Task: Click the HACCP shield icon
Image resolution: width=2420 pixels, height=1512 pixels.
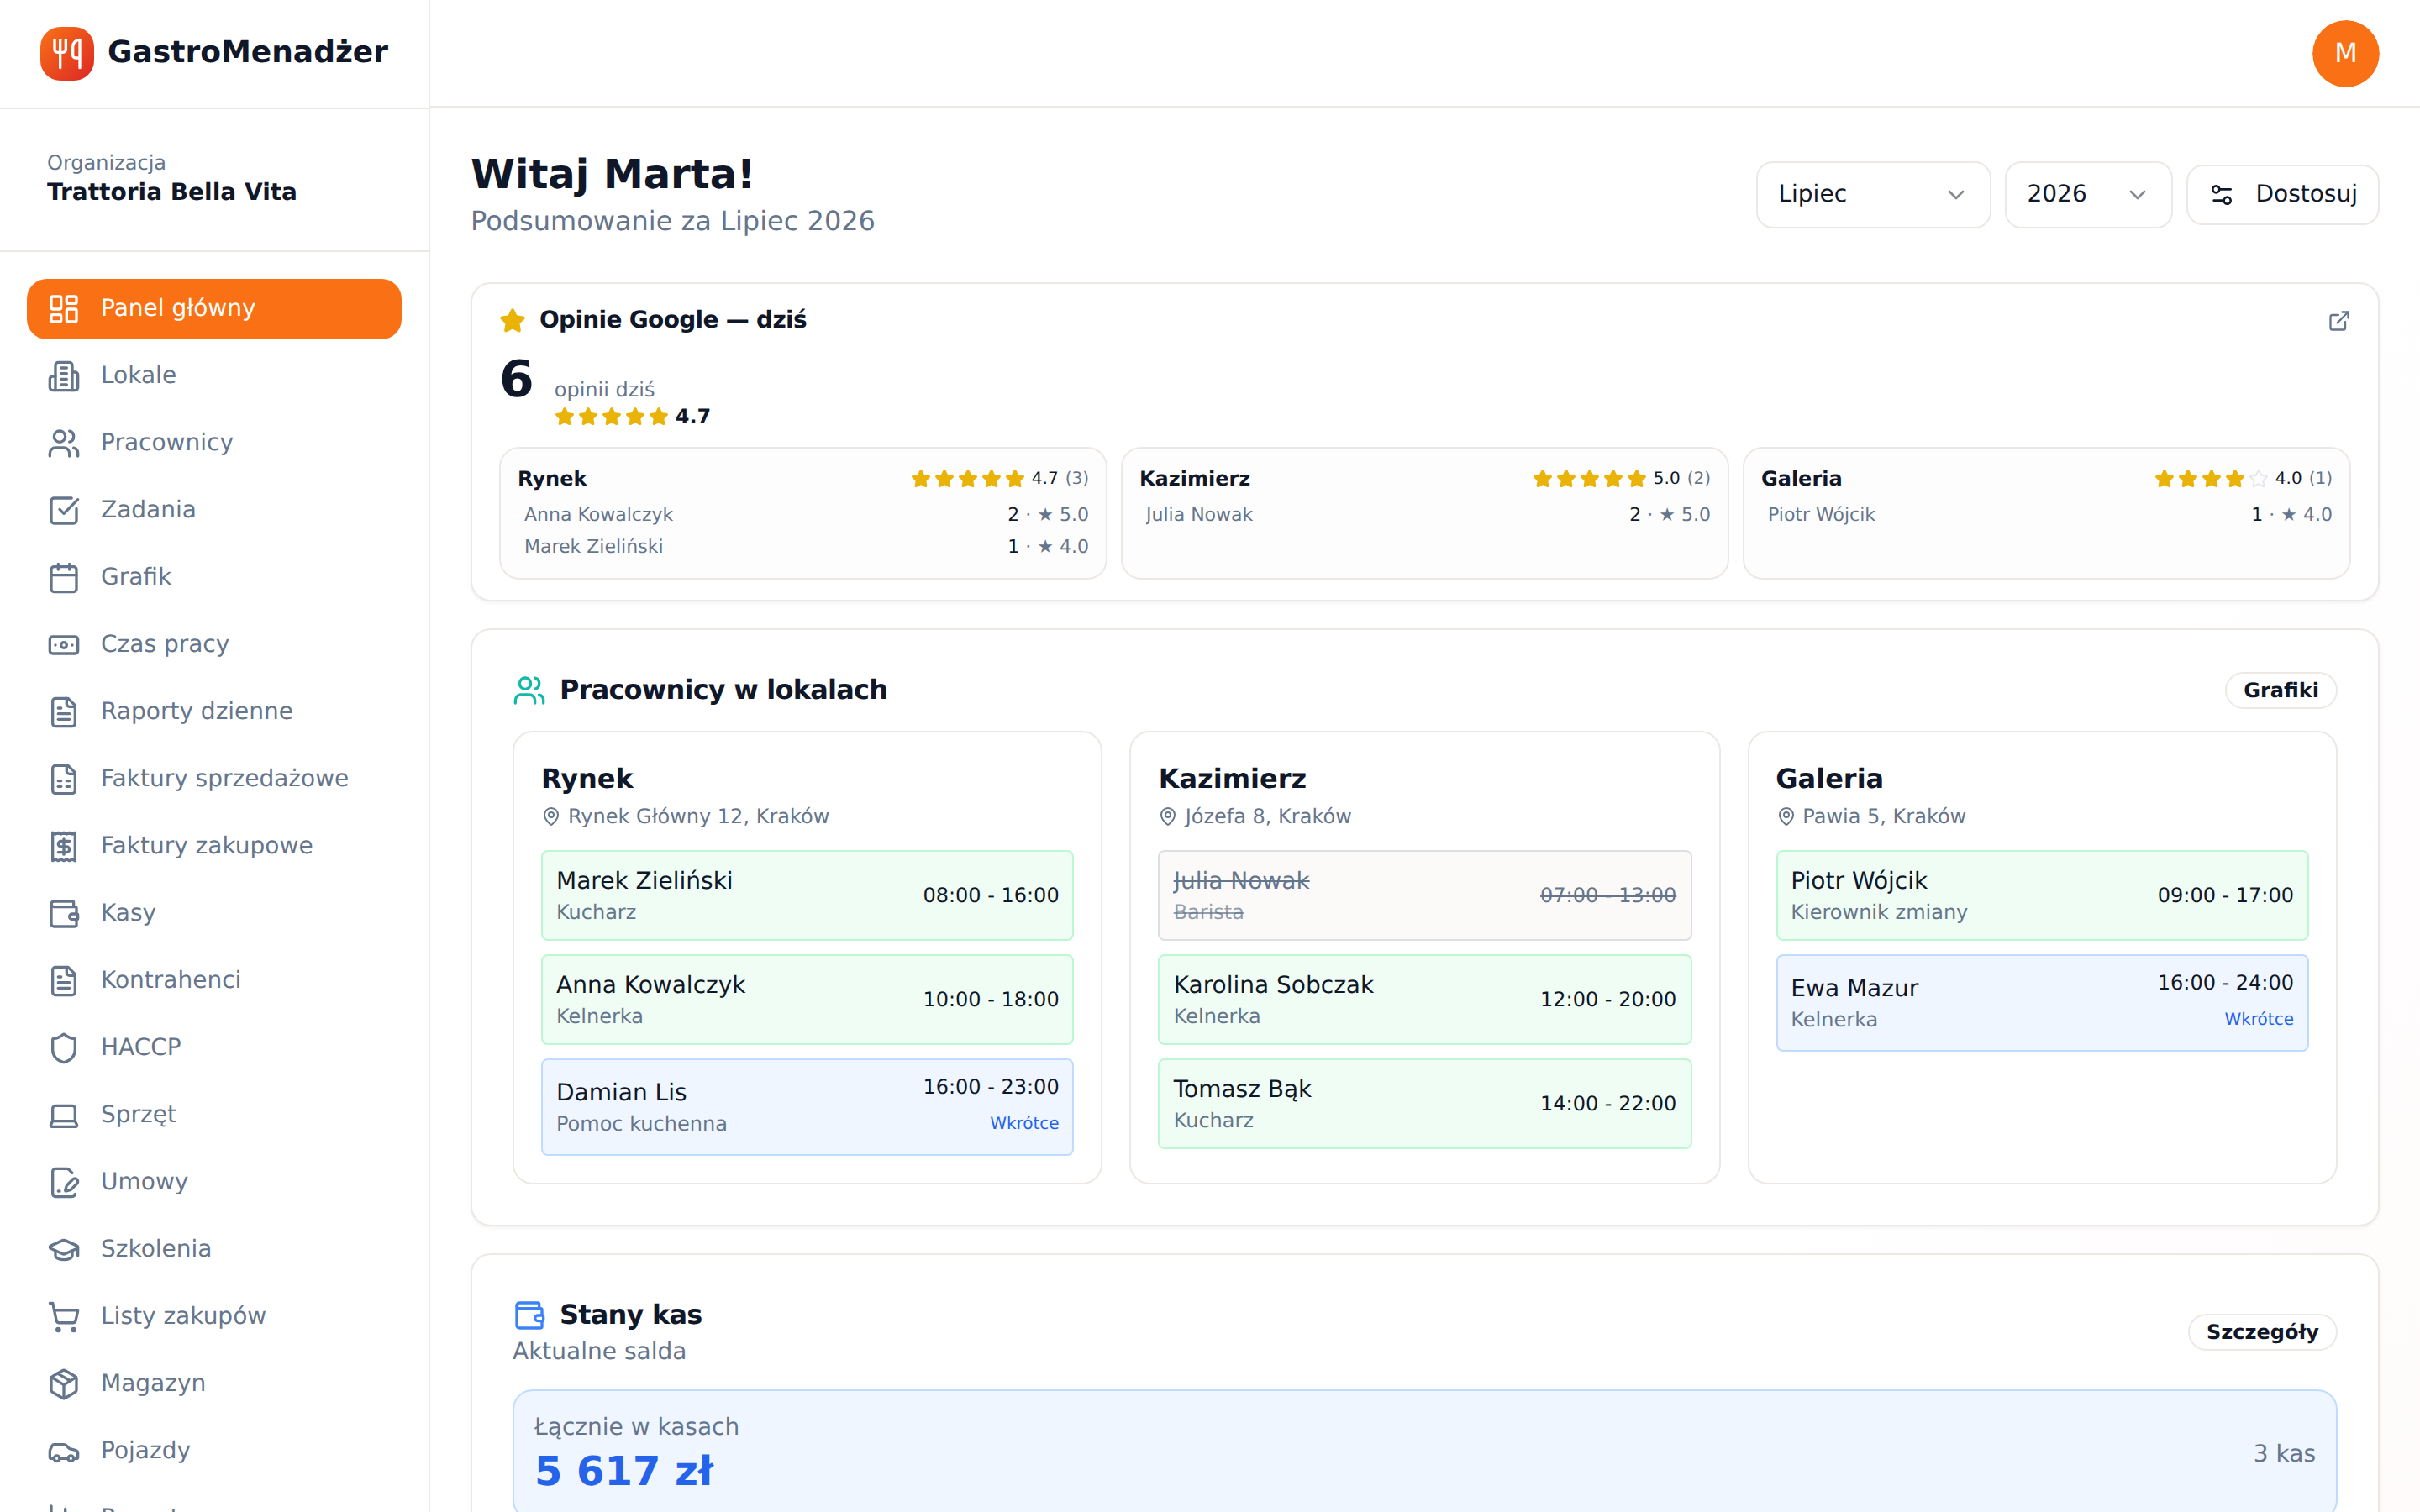Action: 64,1048
